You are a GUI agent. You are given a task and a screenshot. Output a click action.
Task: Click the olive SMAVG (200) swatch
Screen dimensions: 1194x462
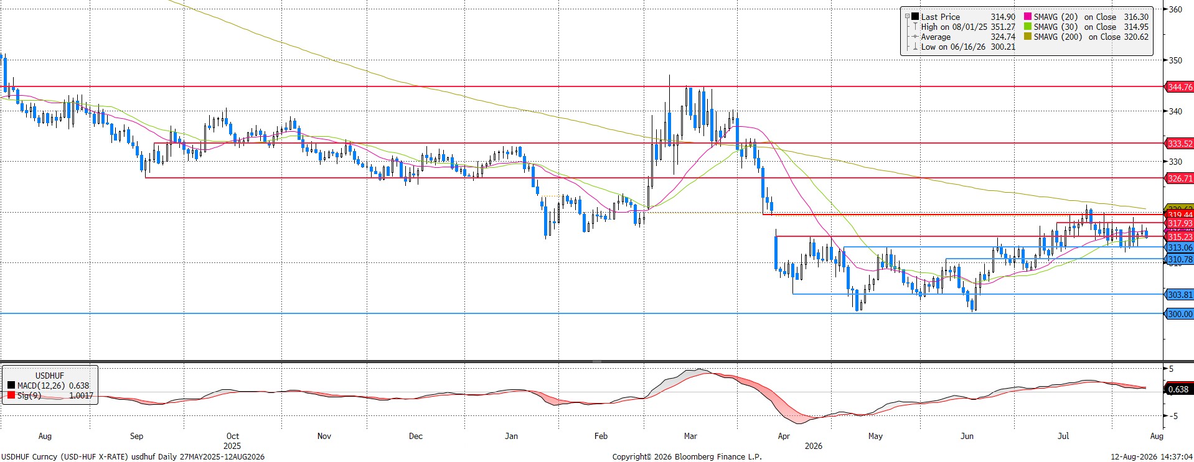[x=1028, y=37]
